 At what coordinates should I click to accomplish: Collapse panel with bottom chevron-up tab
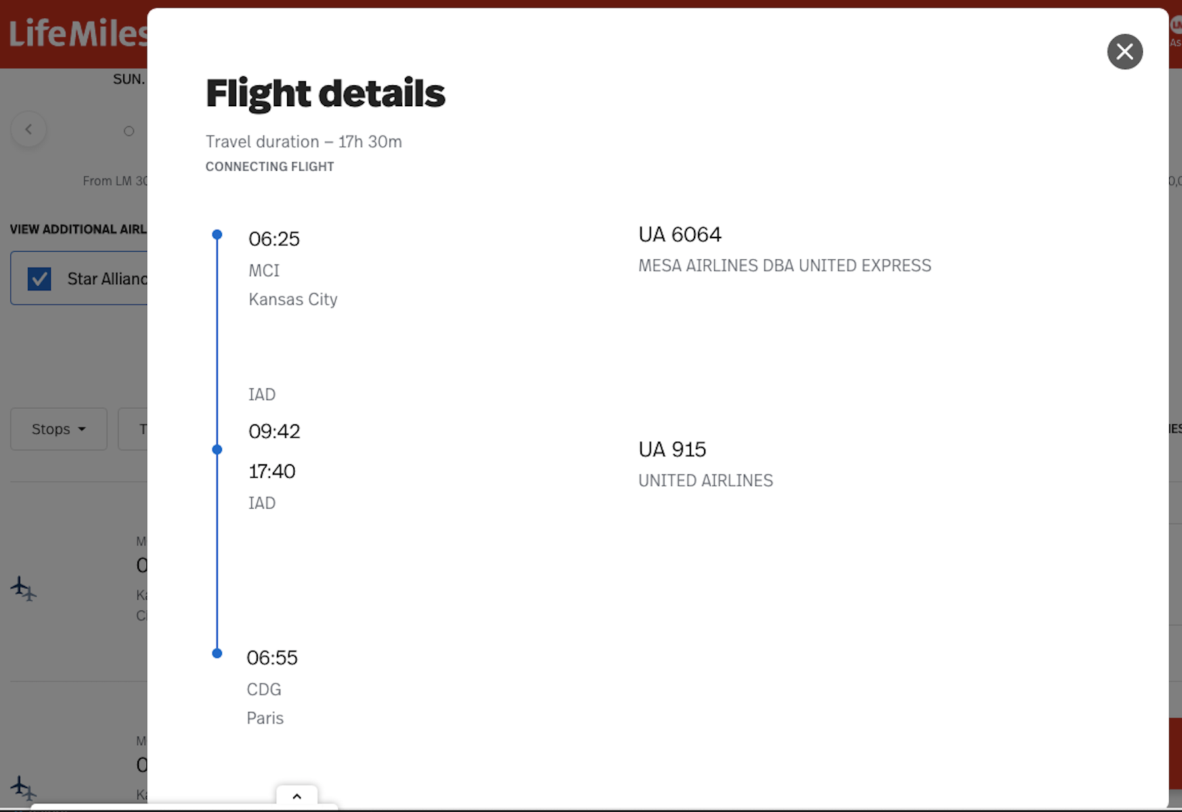point(297,796)
